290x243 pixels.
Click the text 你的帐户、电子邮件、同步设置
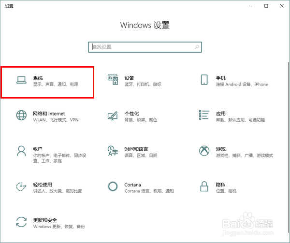[x=59, y=158]
